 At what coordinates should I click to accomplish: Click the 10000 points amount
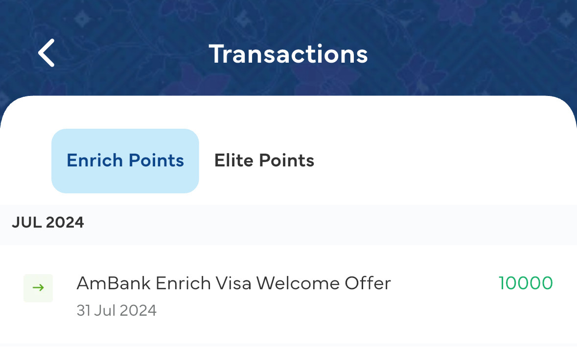pos(526,283)
